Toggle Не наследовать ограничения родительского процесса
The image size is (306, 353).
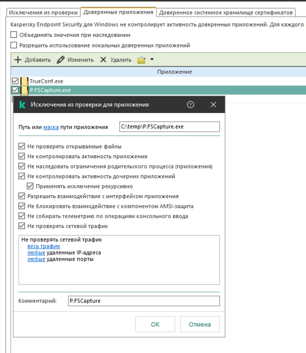[22, 166]
